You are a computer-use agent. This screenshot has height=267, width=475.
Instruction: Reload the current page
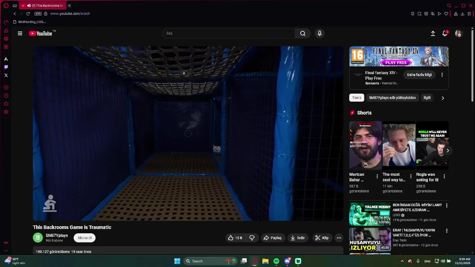(x=28, y=14)
